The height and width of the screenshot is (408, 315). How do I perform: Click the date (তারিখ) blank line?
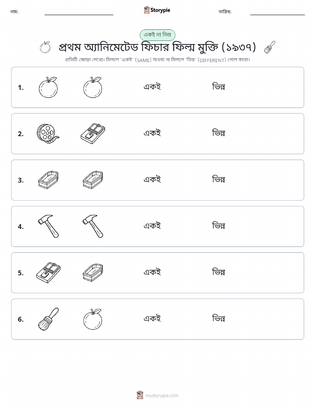[x=277, y=14]
